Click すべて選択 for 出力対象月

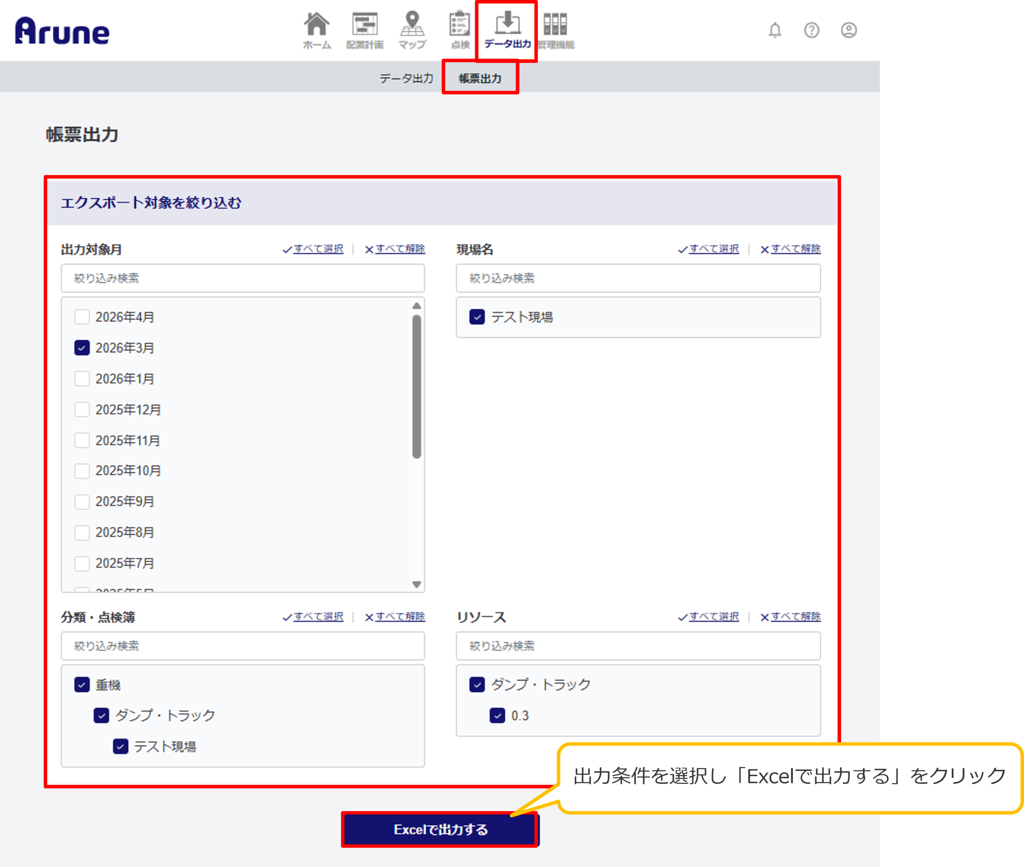318,249
